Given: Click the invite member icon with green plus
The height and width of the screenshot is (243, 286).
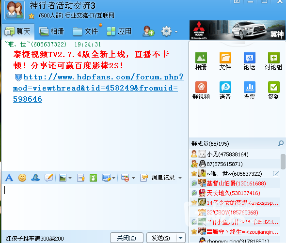Looking at the screenshot, I should (148, 31).
